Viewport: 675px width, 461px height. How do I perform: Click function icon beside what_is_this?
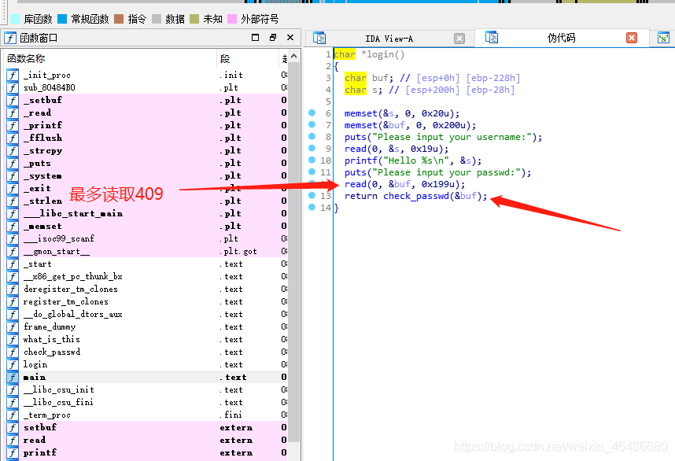(x=13, y=339)
